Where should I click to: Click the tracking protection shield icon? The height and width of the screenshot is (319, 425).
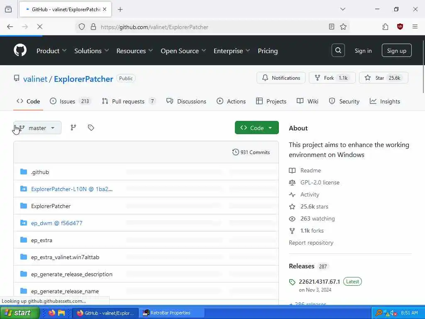[82, 27]
